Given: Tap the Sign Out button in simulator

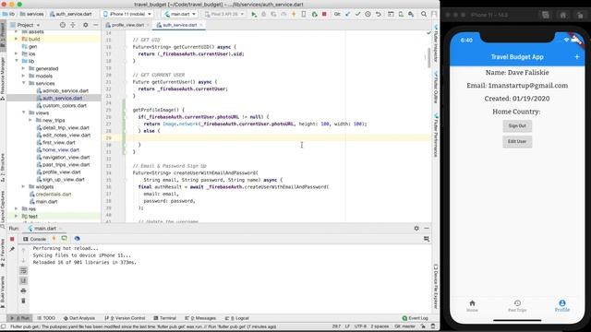Looking at the screenshot, I should tap(517, 125).
